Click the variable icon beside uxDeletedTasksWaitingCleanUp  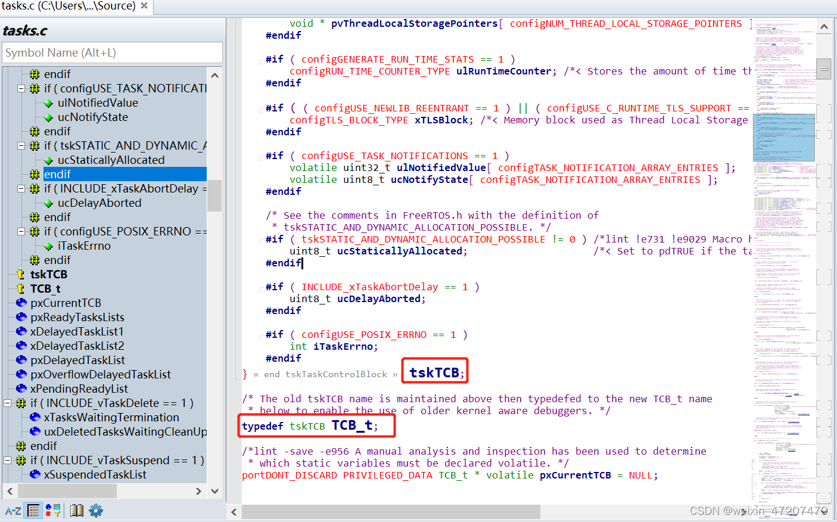[35, 431]
